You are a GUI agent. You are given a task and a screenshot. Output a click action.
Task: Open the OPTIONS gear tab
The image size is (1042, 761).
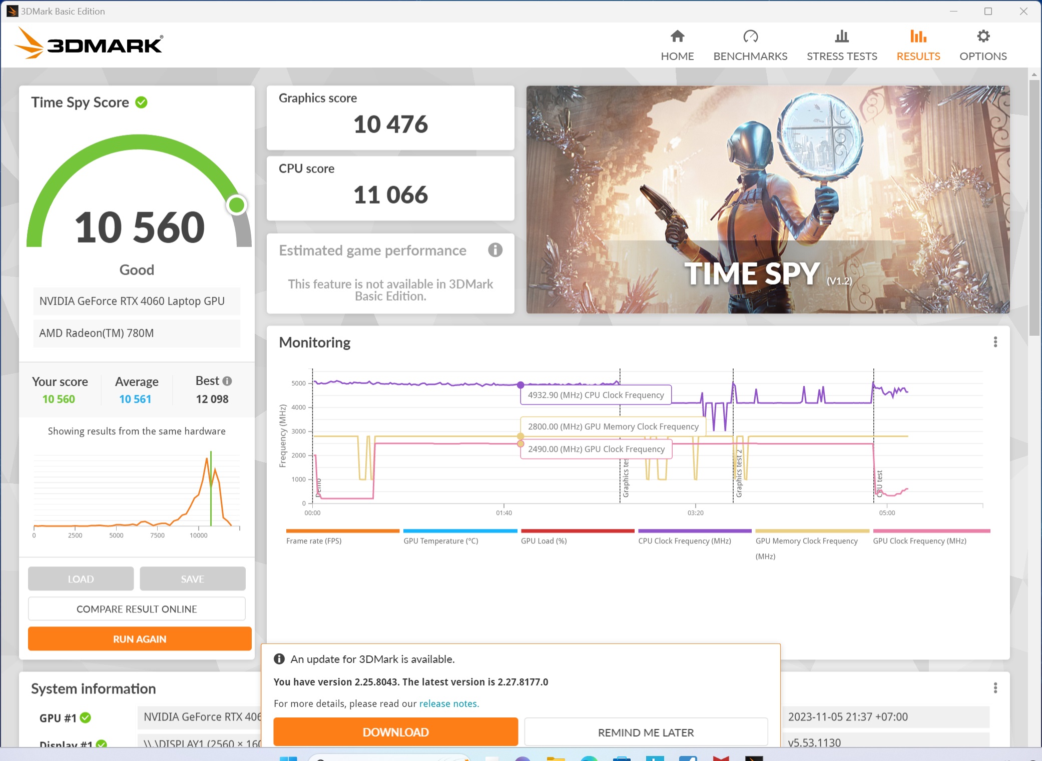click(x=983, y=46)
